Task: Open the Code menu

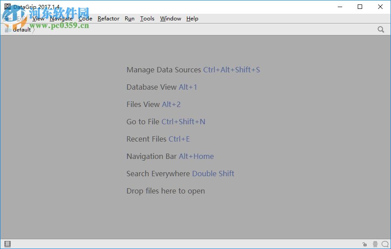Action: (85, 19)
